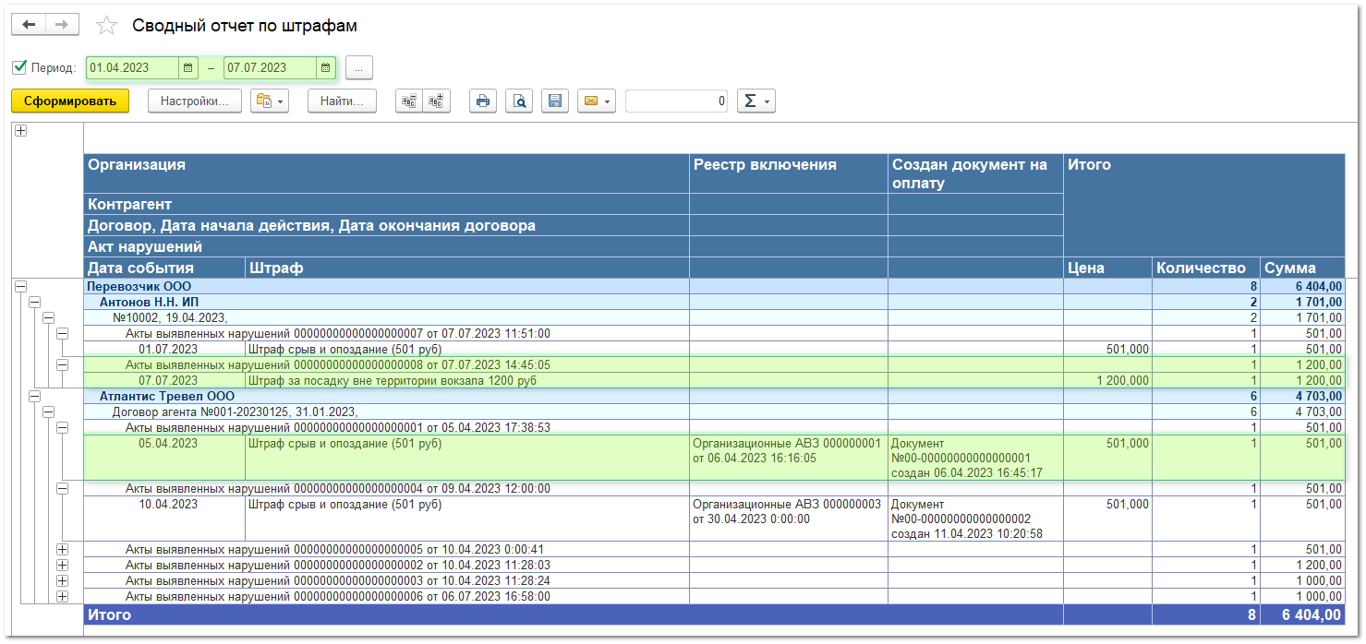The height and width of the screenshot is (644, 1366).
Task: Open the report variants dropdown
Action: (270, 101)
